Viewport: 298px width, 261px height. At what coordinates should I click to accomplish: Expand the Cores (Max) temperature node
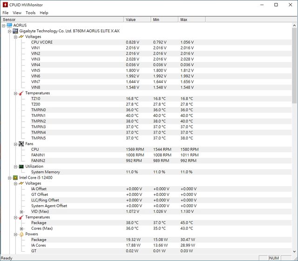[x=21, y=228]
